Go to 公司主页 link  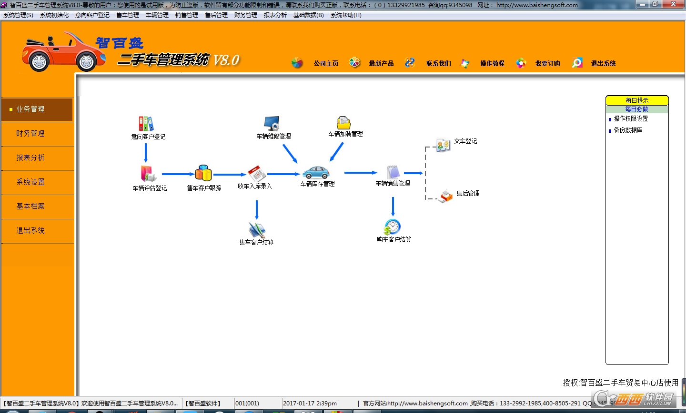coord(326,63)
